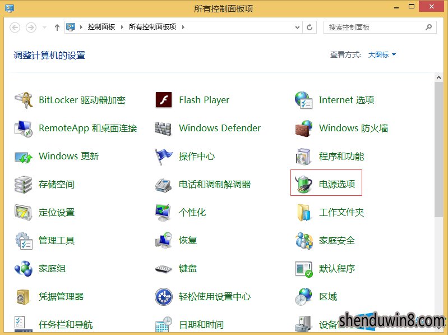Open the 家庭组 spheres icon
Viewport: 448px width, 335px height.
tap(24, 268)
